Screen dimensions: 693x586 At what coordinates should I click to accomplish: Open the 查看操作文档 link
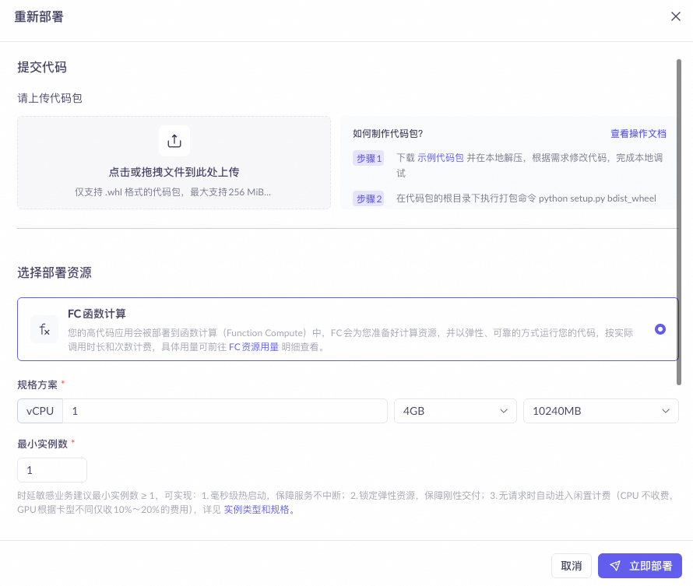pyautogui.click(x=638, y=133)
